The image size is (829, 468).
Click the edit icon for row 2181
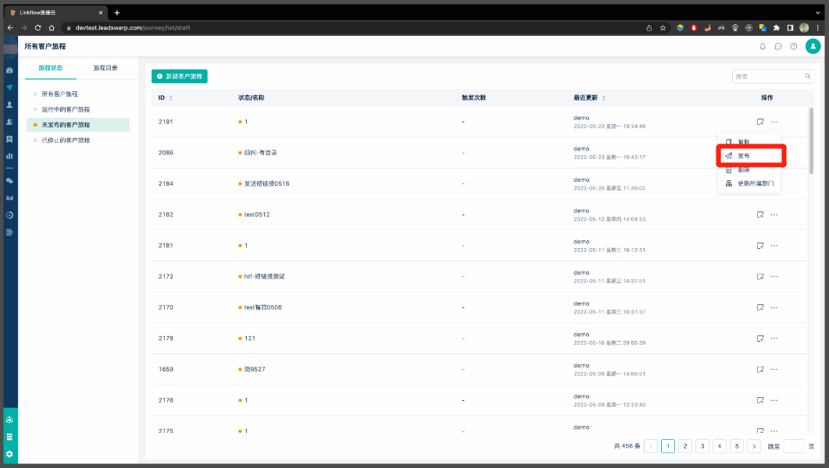[760, 246]
